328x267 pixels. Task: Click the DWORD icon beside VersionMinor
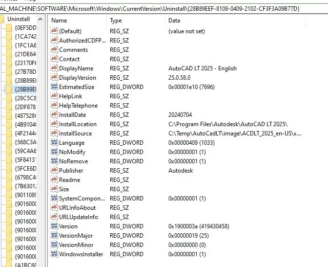[54, 245]
